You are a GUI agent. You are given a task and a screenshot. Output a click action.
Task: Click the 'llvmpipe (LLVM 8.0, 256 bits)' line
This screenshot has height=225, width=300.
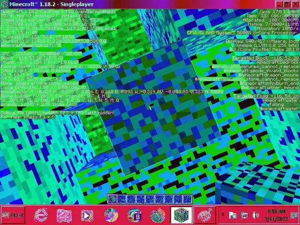click(x=266, y=45)
